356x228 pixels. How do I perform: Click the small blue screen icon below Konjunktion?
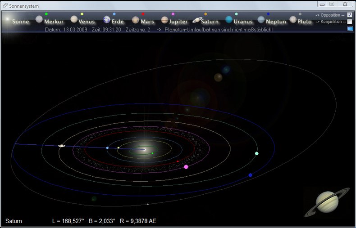click(350, 29)
